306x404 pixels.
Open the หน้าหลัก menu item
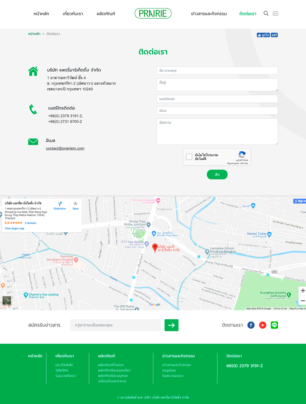tap(41, 14)
